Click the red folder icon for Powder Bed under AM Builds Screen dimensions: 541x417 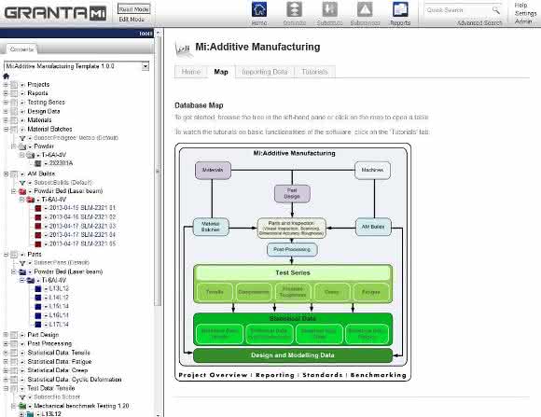pyautogui.click(x=22, y=191)
